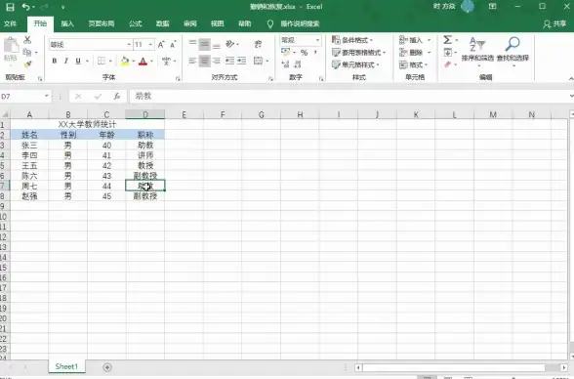The width and height of the screenshot is (574, 379).
Task: Select all cells with corner triangle
Action: 5,114
